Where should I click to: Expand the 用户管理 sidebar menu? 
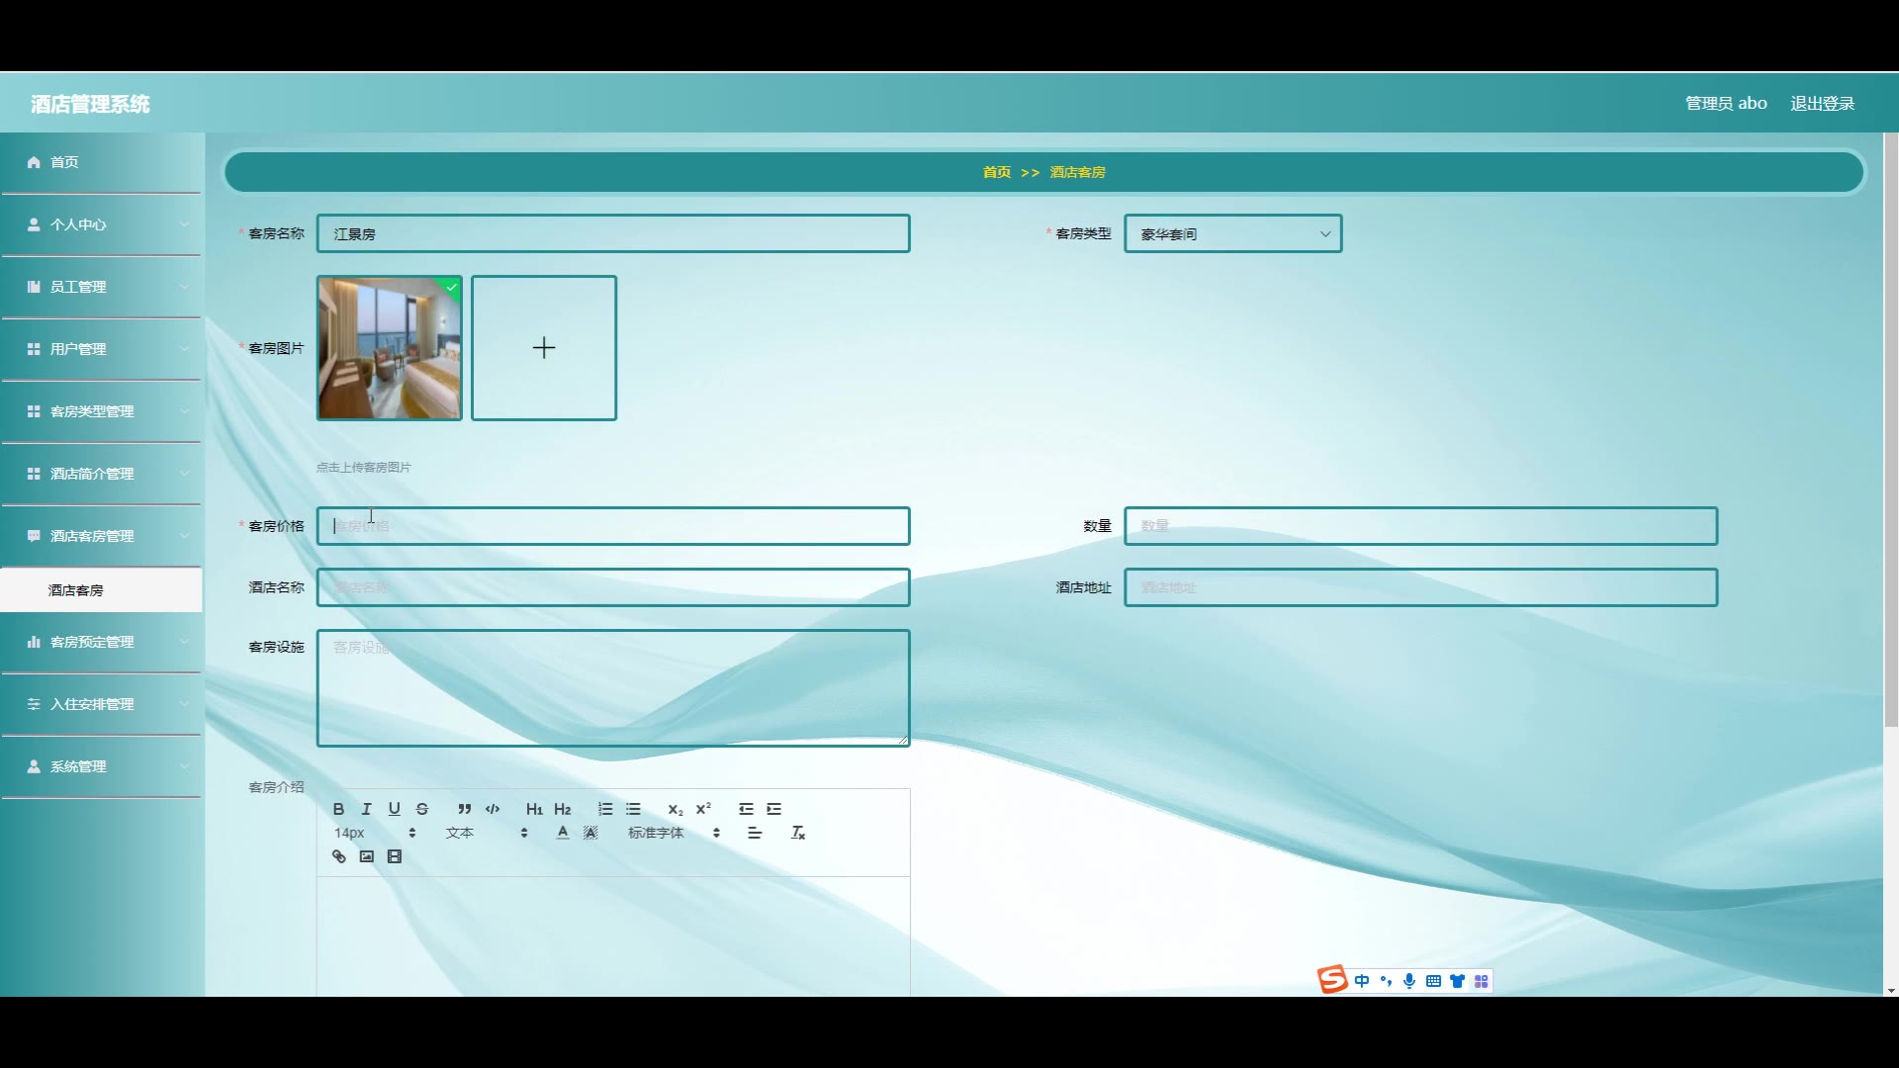101,349
